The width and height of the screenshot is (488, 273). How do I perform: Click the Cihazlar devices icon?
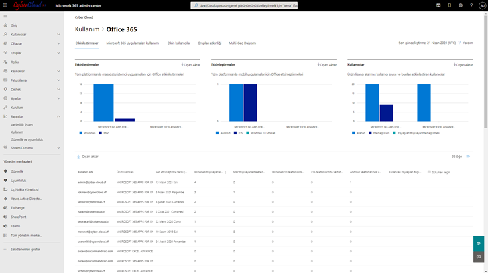5,43
